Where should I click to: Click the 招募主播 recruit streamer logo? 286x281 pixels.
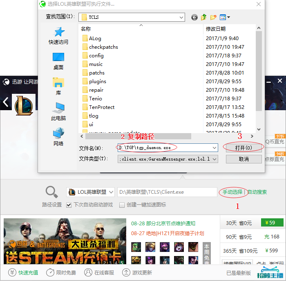click(x=270, y=272)
